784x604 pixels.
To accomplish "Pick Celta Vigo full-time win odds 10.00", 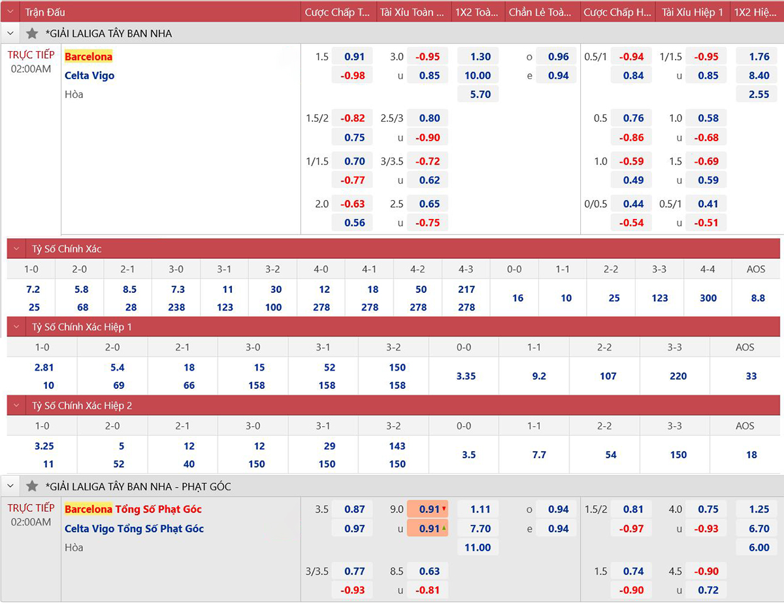I will [478, 76].
